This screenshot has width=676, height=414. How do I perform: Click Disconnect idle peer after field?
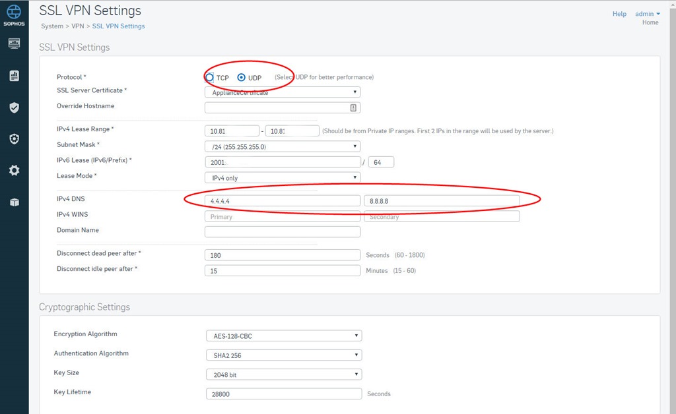(x=283, y=270)
